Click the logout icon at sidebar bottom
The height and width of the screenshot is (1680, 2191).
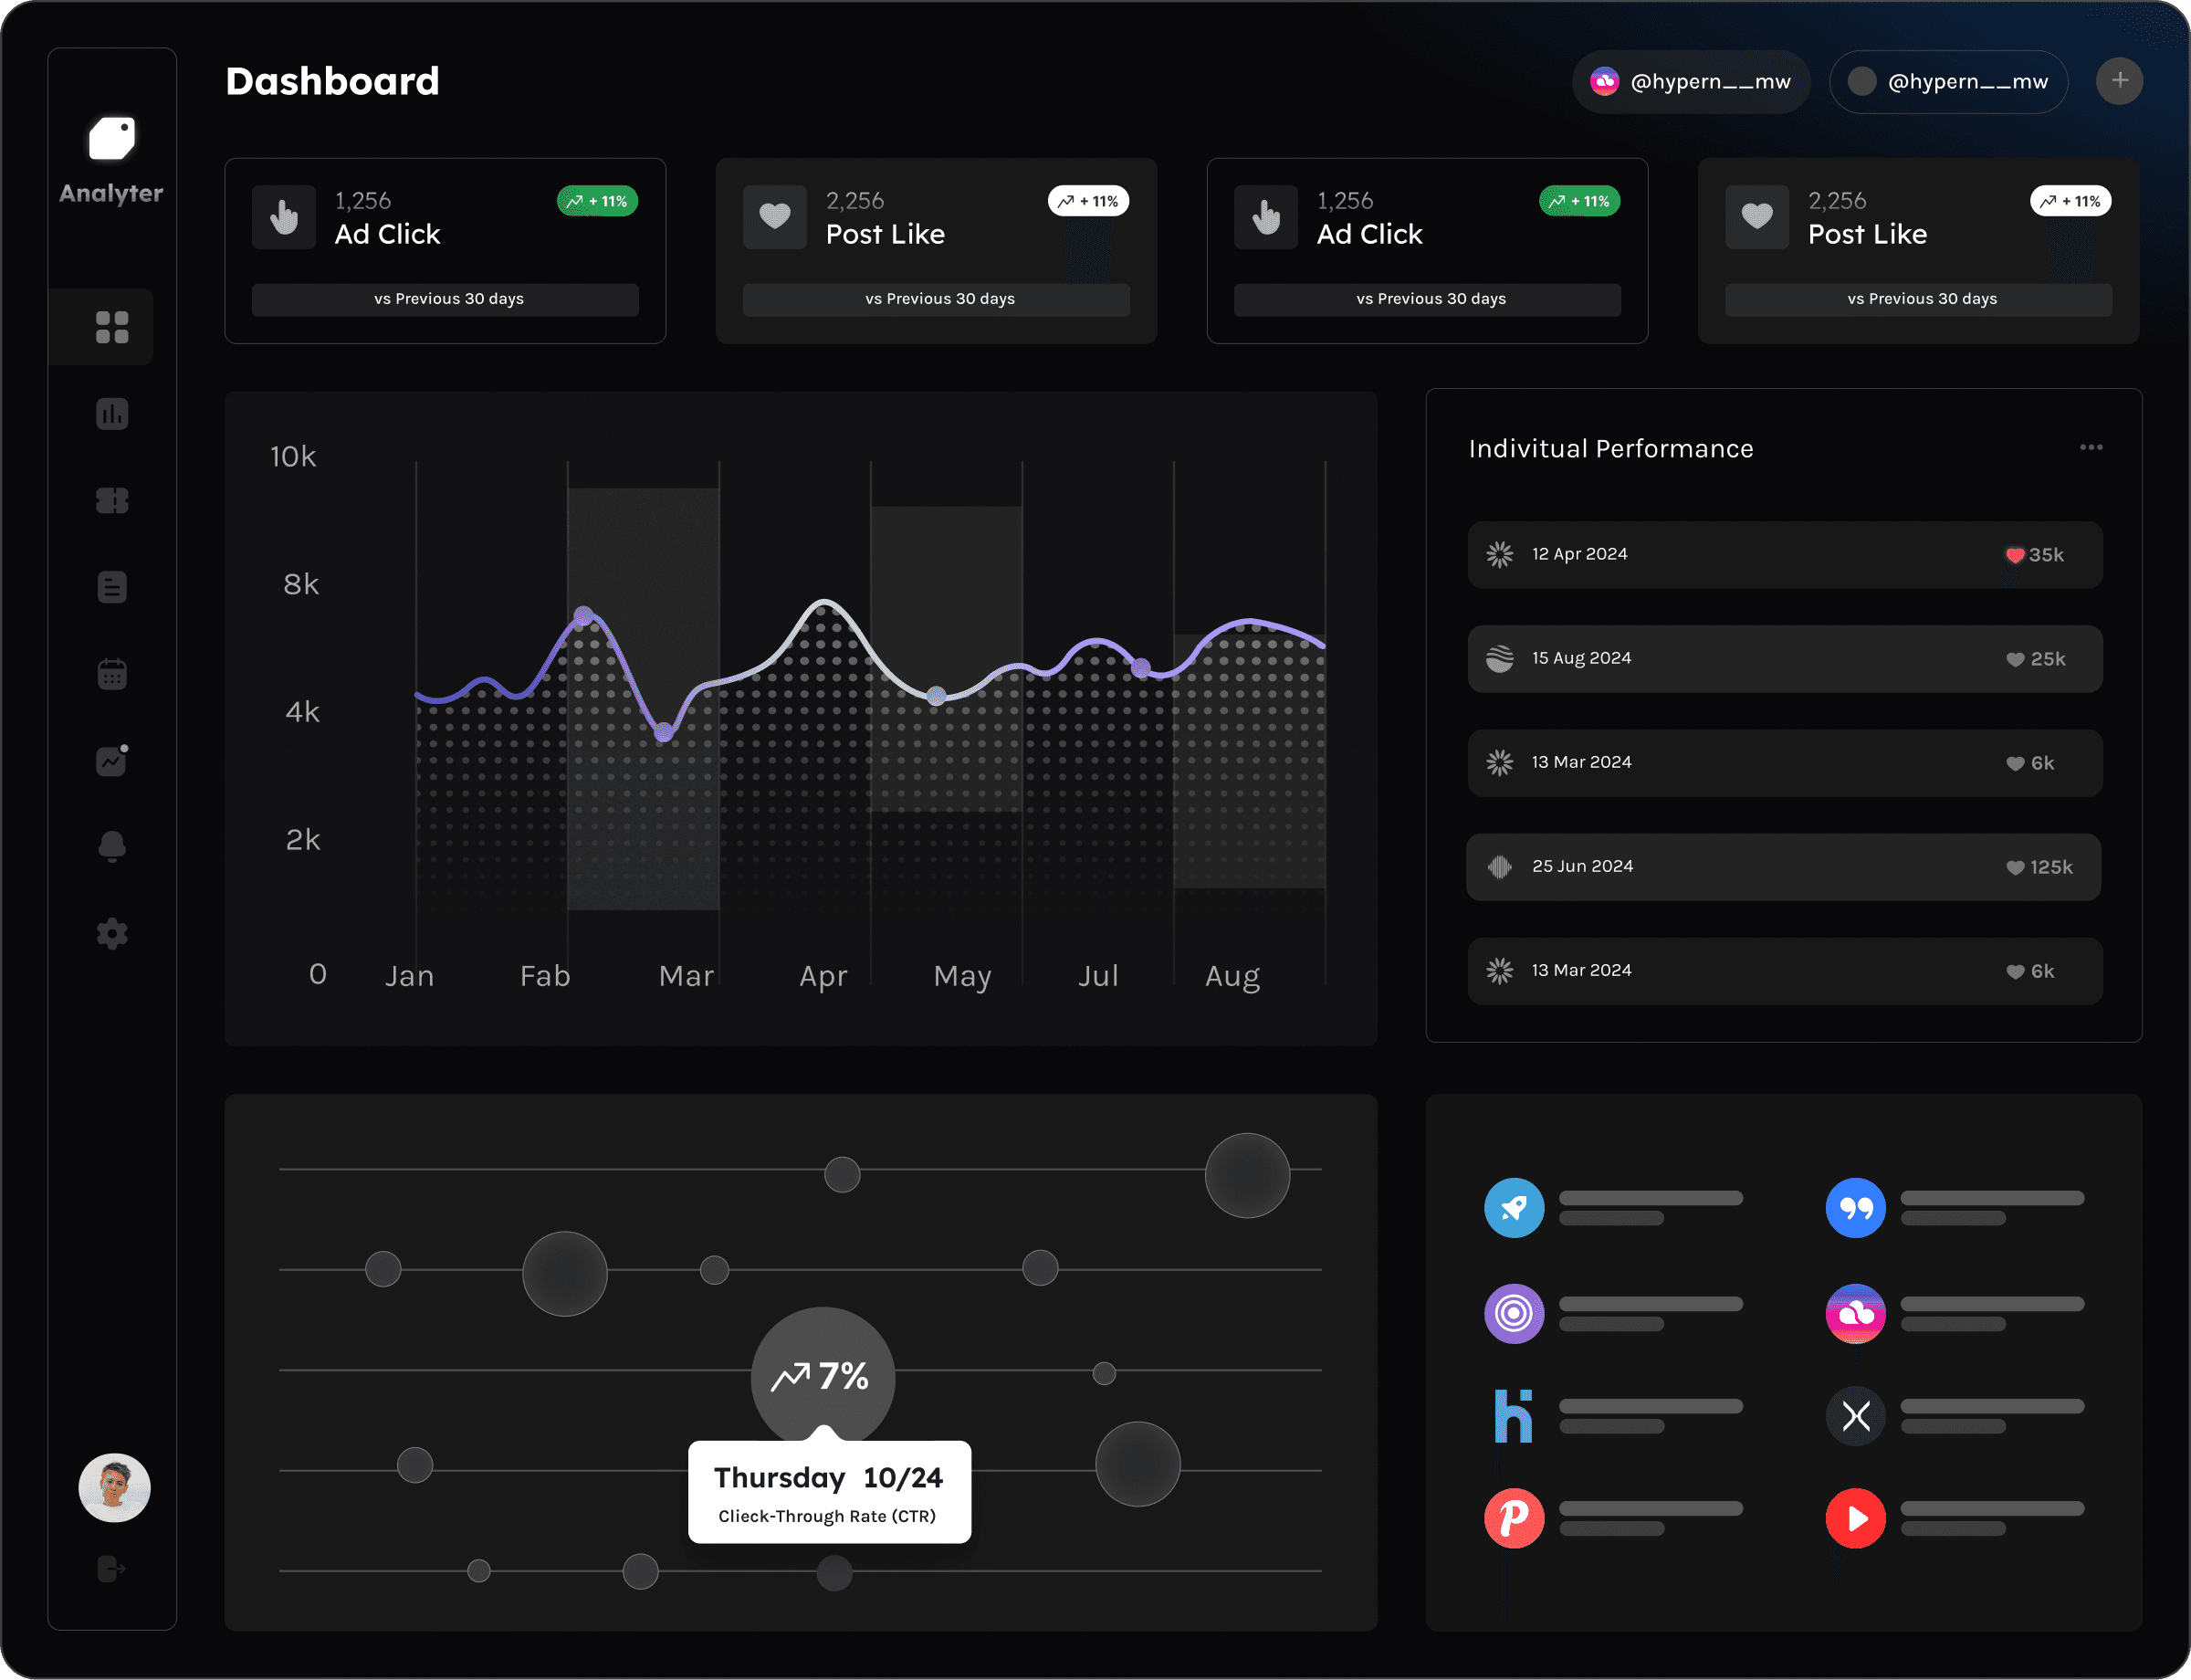click(x=112, y=1567)
